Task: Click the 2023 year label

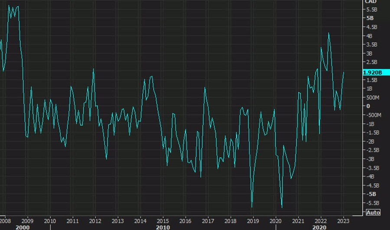Action: point(343,220)
